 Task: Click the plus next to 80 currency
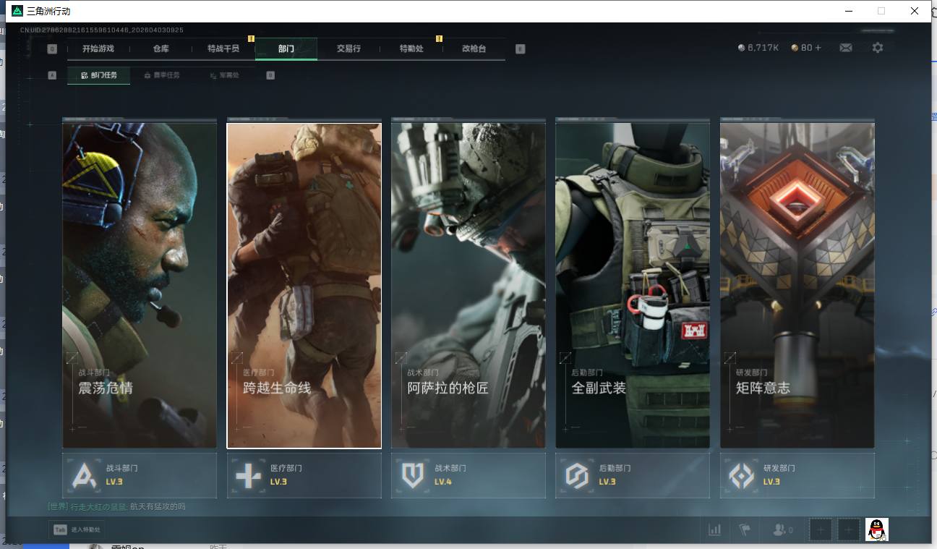coord(818,48)
